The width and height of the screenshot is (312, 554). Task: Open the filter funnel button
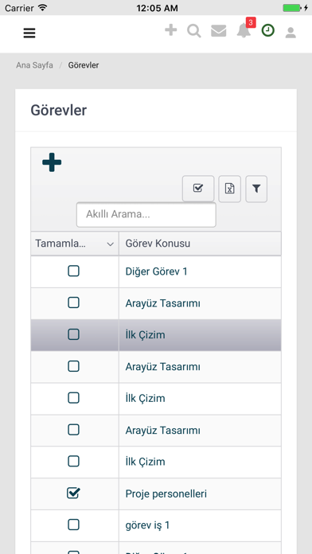coord(256,189)
